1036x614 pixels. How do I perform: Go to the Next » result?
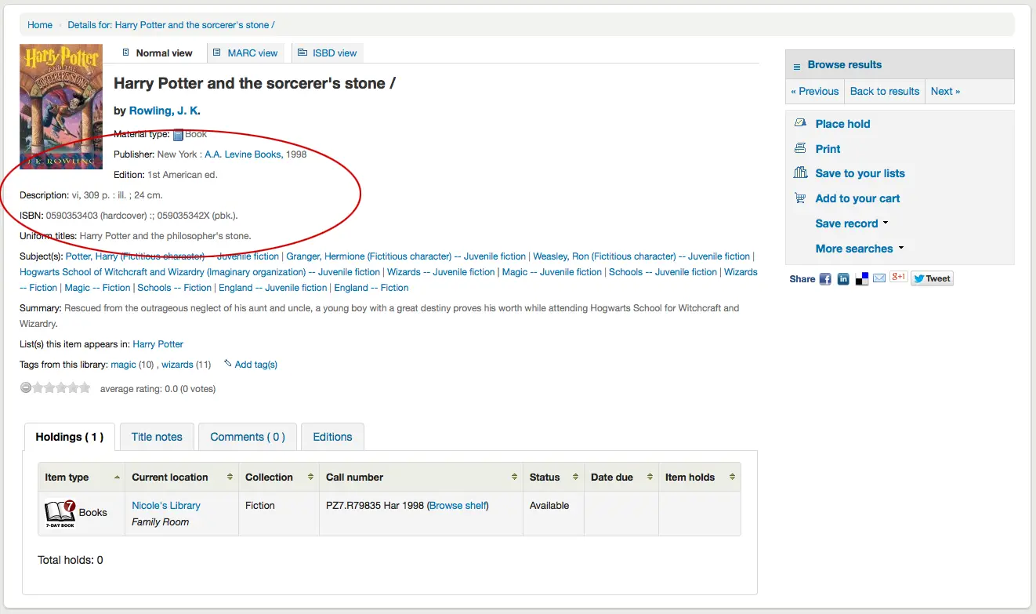(x=945, y=91)
